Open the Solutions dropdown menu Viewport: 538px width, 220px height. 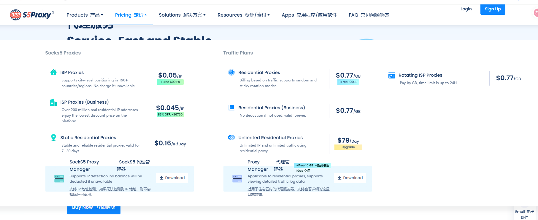click(182, 15)
